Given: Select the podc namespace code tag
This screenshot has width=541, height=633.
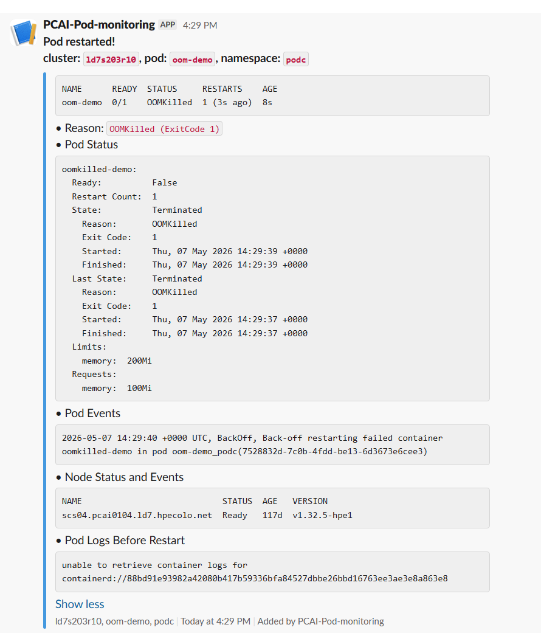Looking at the screenshot, I should 295,60.
